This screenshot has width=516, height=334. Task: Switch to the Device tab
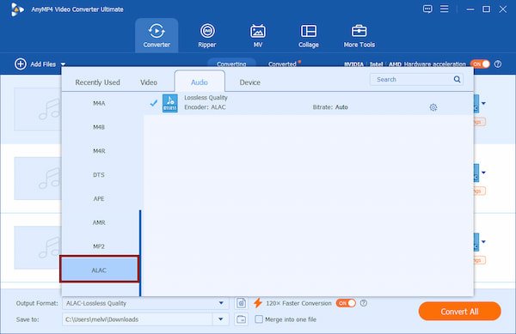coord(249,82)
